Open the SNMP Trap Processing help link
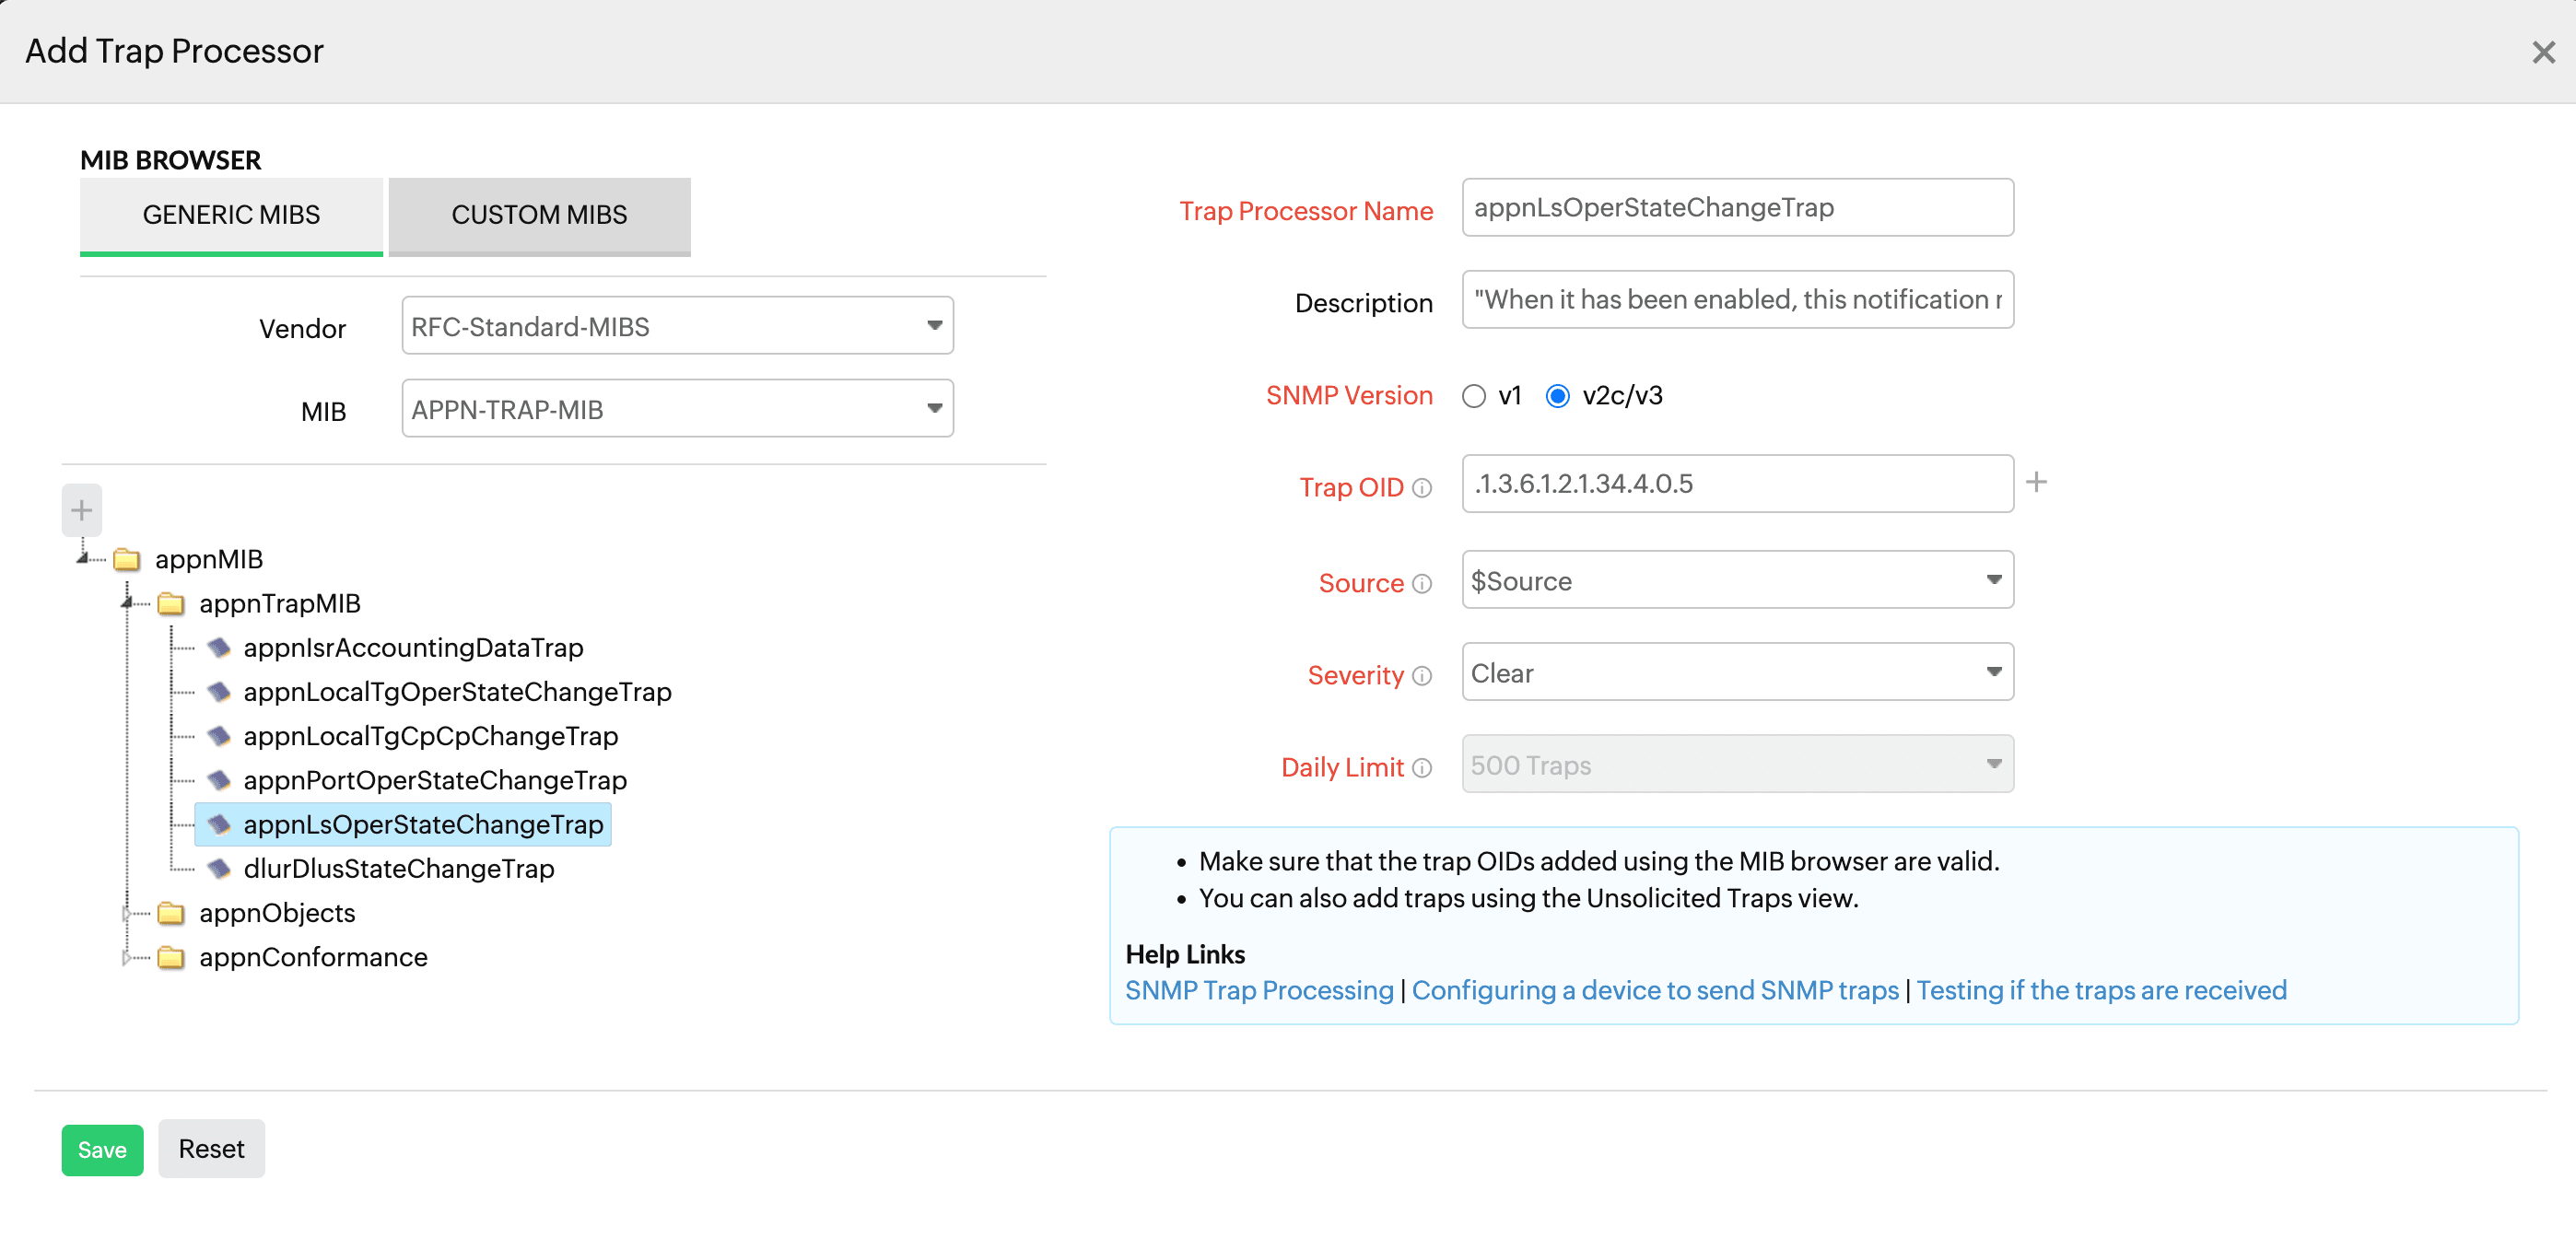Image resolution: width=2576 pixels, height=1238 pixels. [x=1258, y=990]
